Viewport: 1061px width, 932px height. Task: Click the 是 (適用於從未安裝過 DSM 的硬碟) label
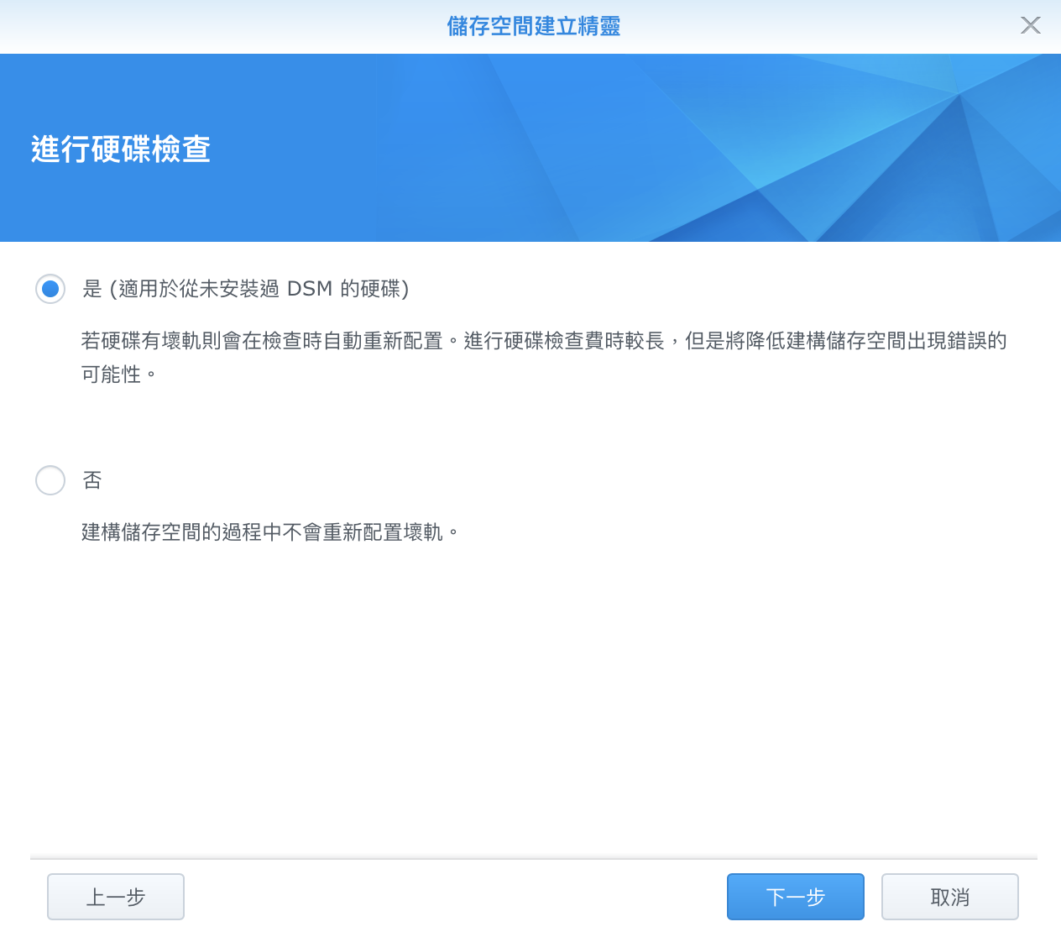245,289
